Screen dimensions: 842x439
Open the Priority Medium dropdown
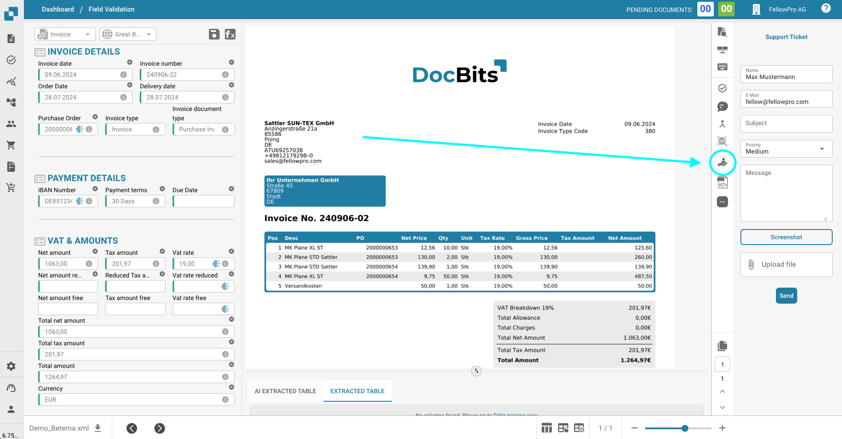786,149
